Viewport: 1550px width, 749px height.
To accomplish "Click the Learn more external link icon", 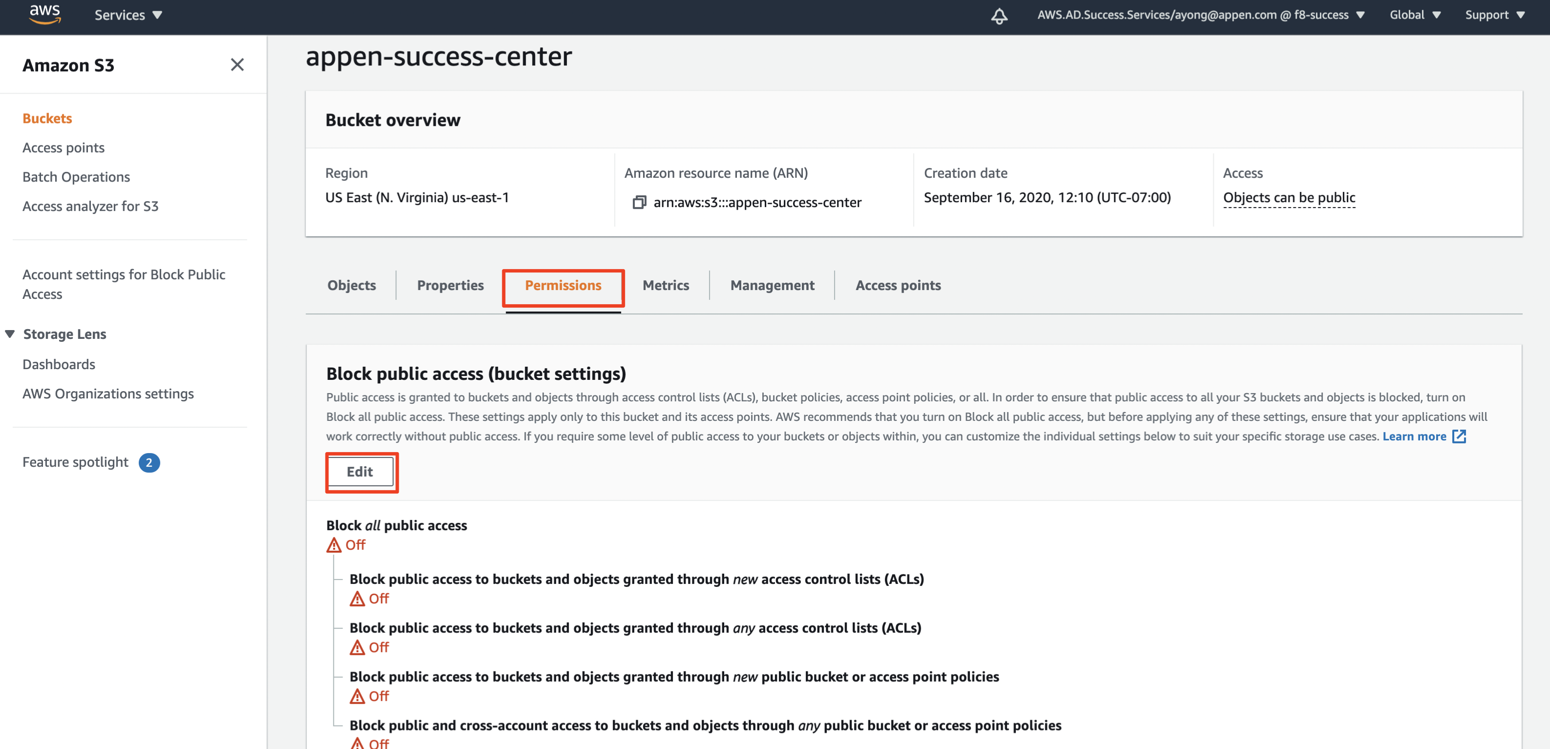I will (x=1459, y=437).
